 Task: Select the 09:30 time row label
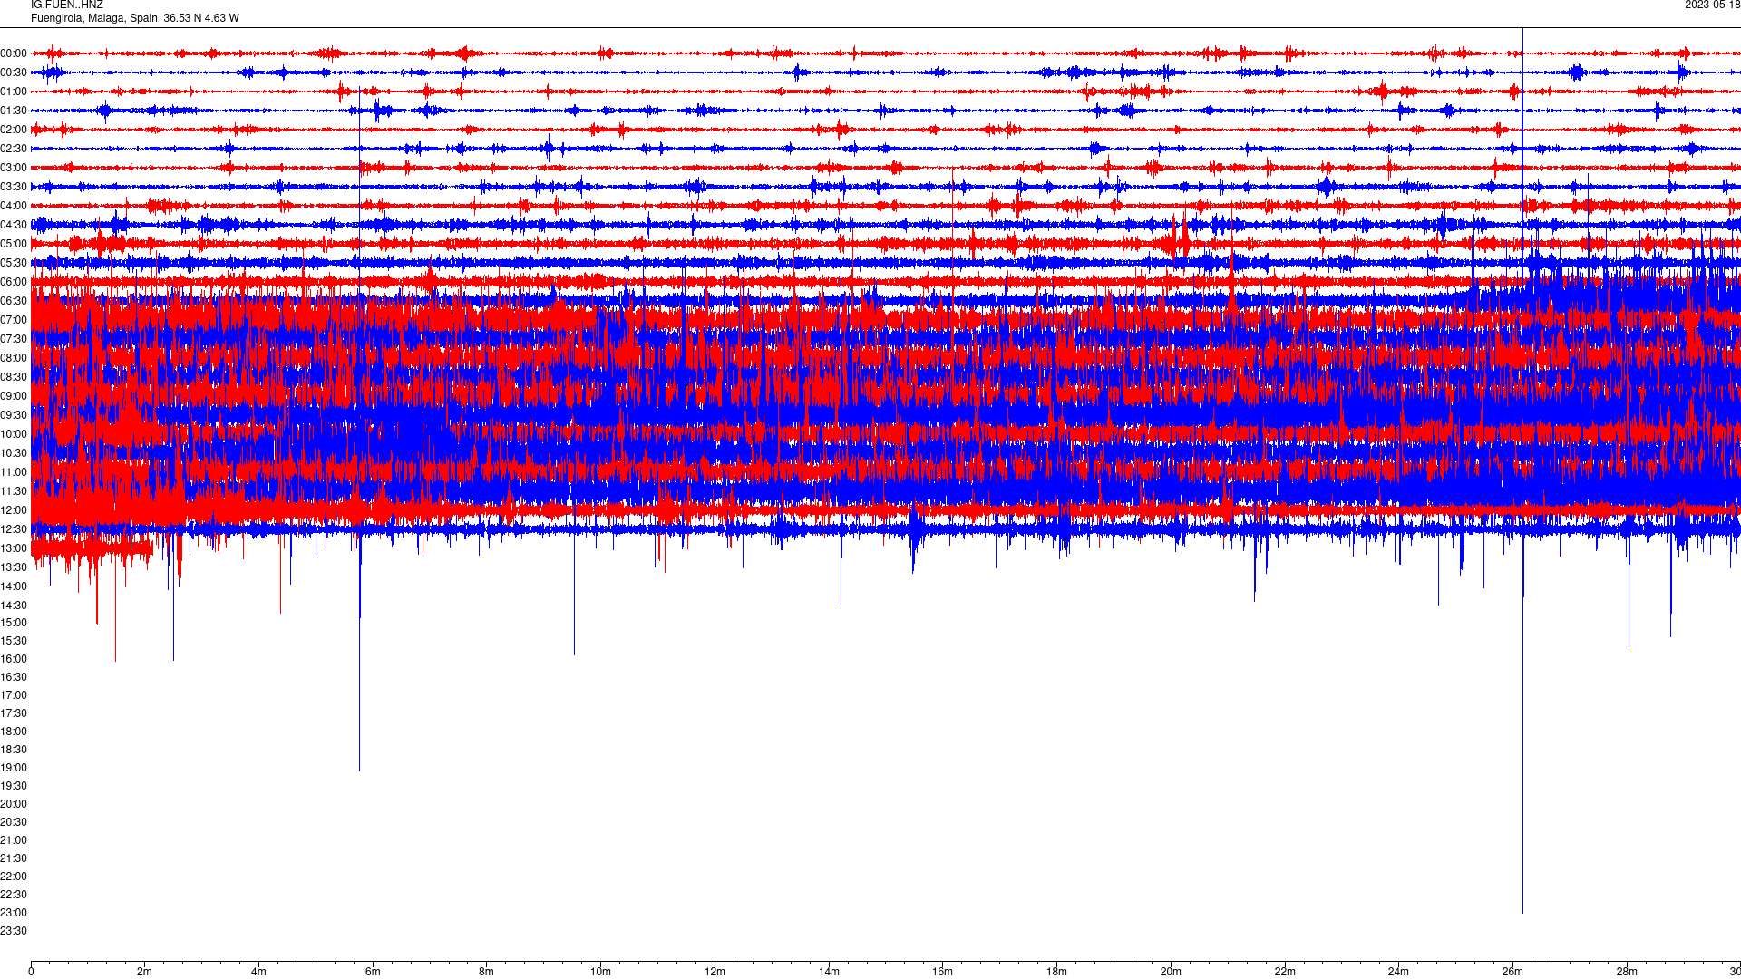(x=14, y=415)
